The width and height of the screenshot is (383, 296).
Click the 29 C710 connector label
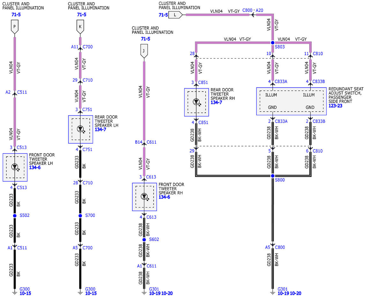click(x=82, y=80)
